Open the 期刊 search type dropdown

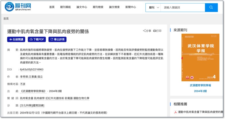pyautogui.click(x=154, y=7)
